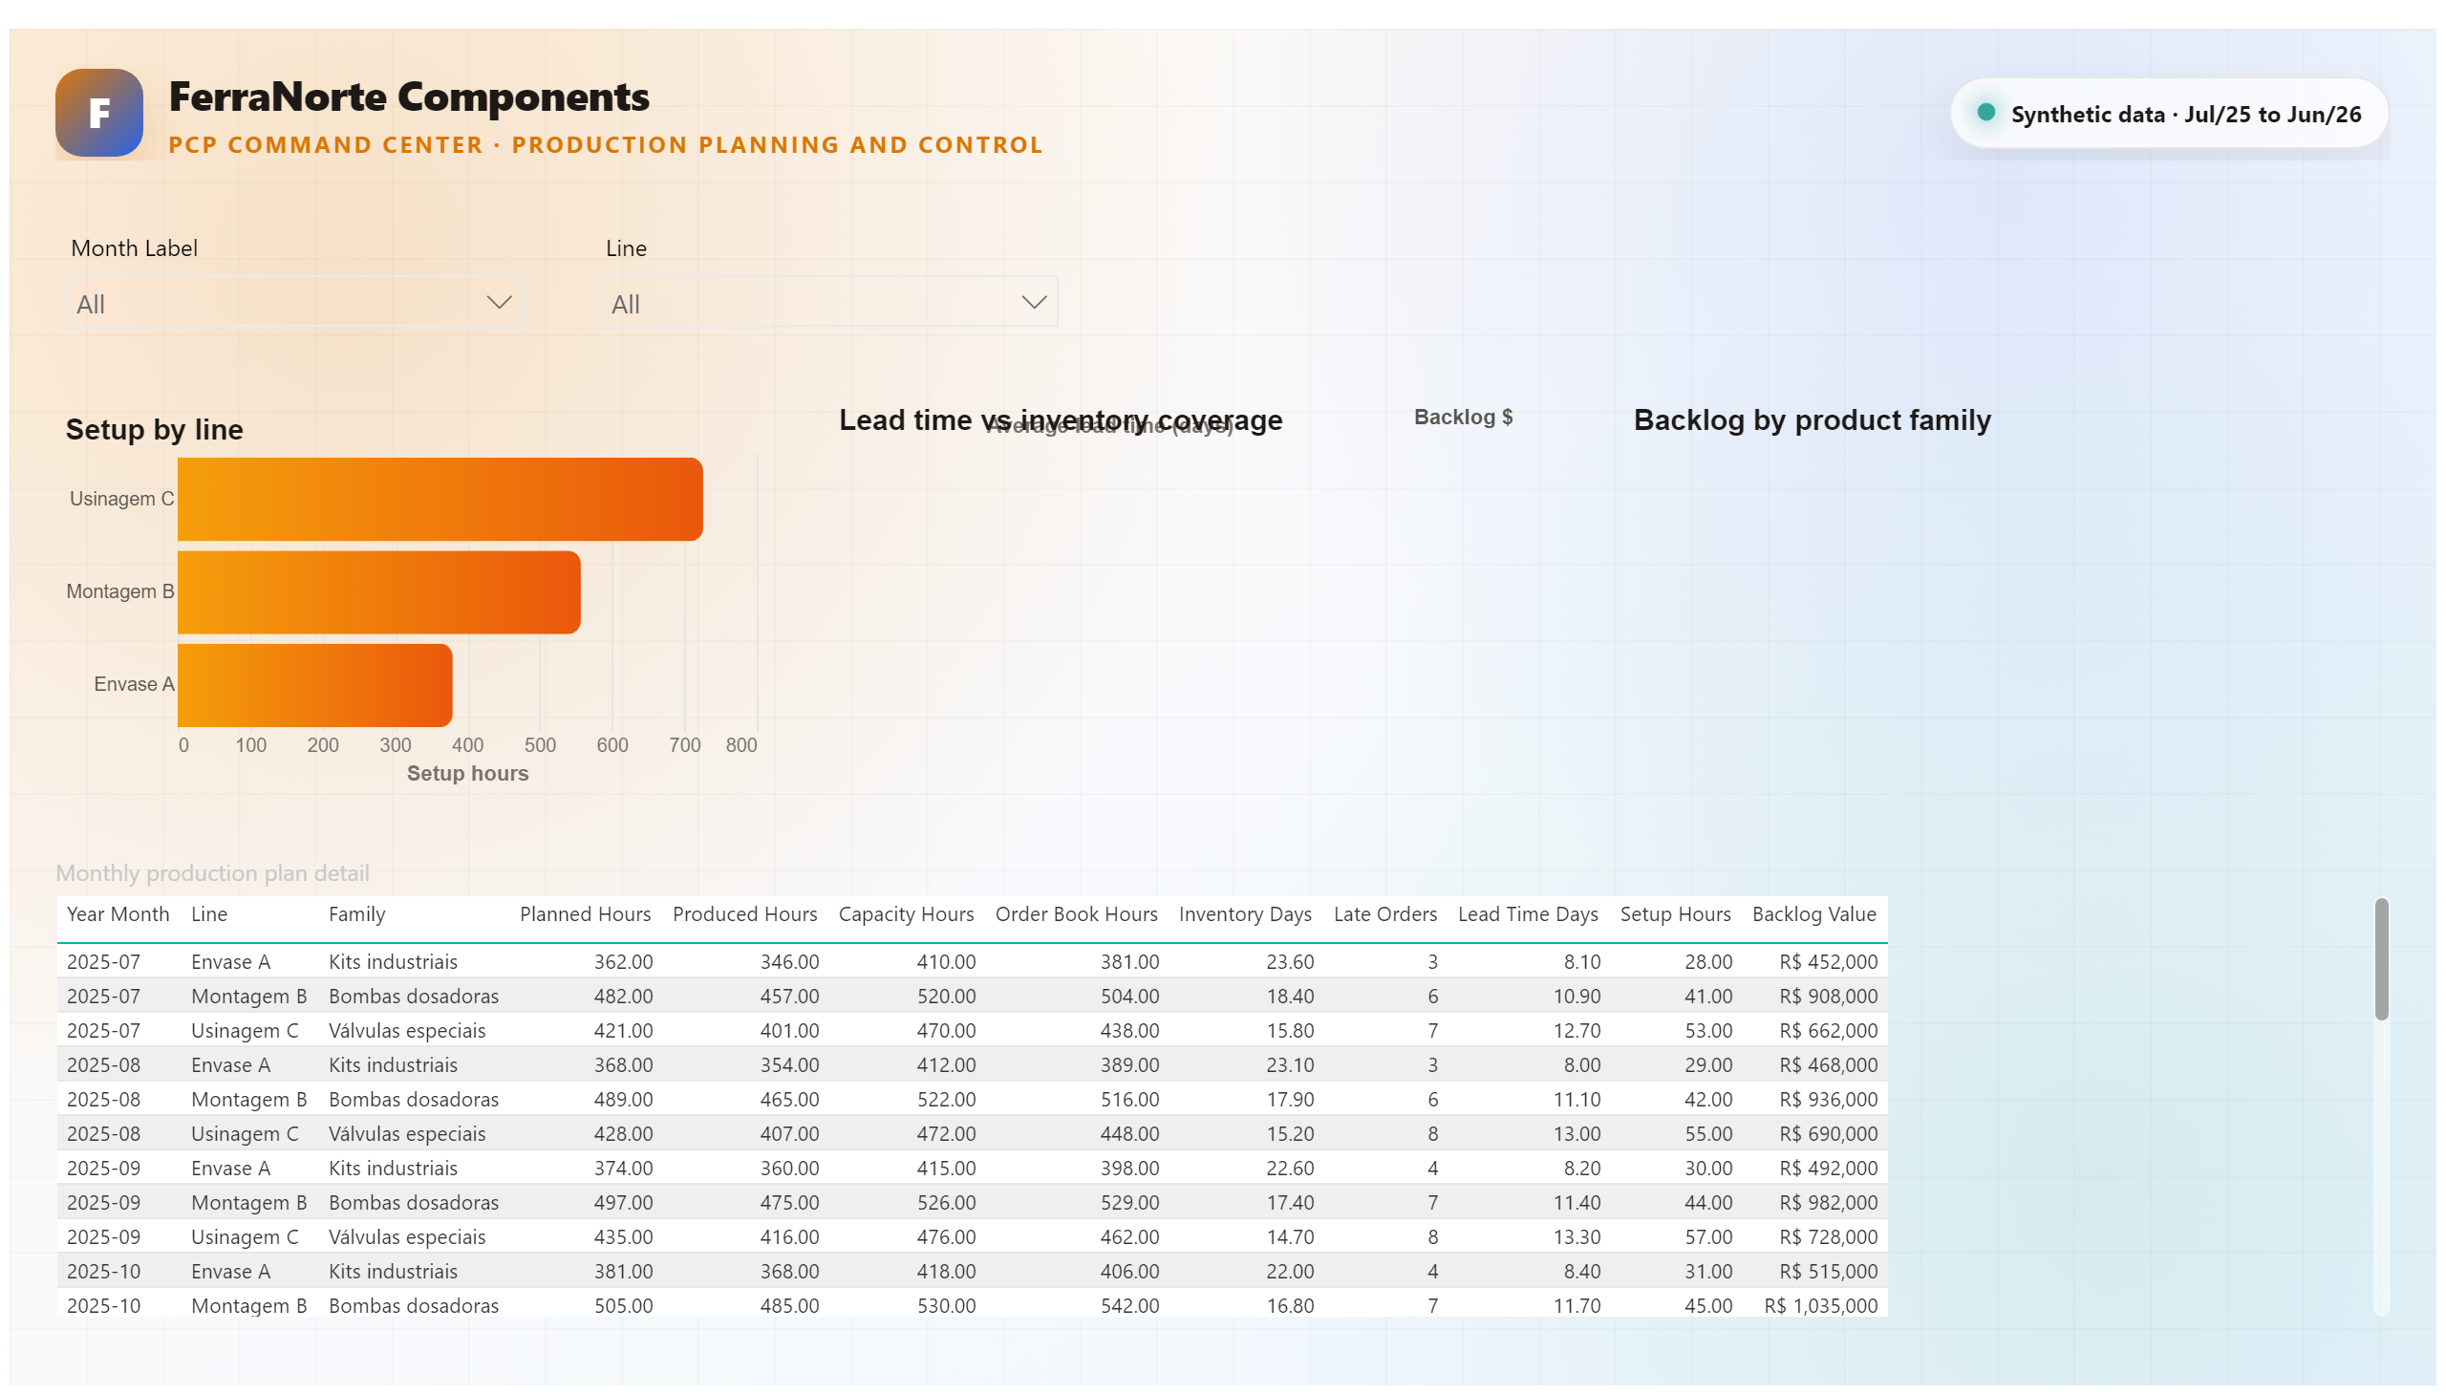Click the Synthetic data Jul/25 to Jun/26 badge
Image resolution: width=2446 pixels, height=1395 pixels.
point(2168,113)
